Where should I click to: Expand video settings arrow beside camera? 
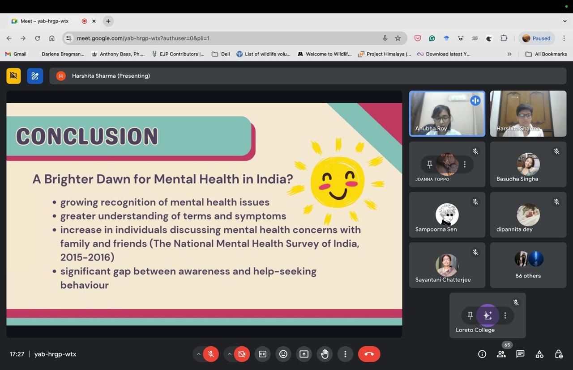tap(229, 354)
